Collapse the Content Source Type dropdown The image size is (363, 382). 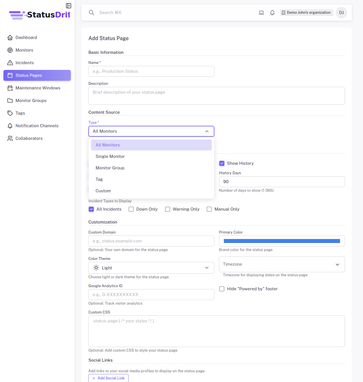click(x=207, y=131)
